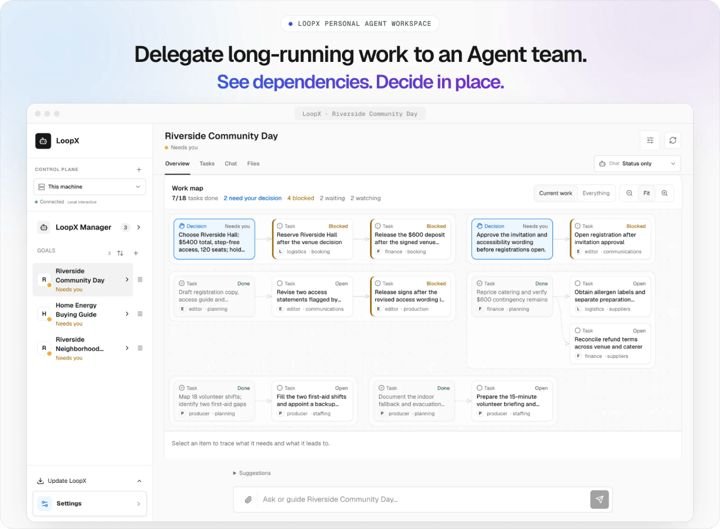Switch to the Overview tab
The image size is (720, 529).
tap(177, 164)
